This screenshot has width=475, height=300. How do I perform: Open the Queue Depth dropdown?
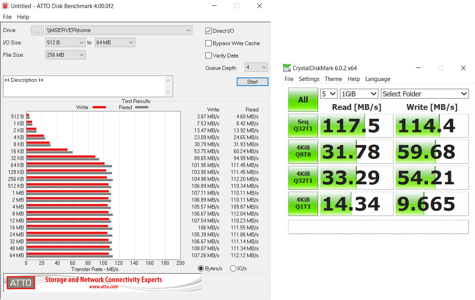coord(256,67)
